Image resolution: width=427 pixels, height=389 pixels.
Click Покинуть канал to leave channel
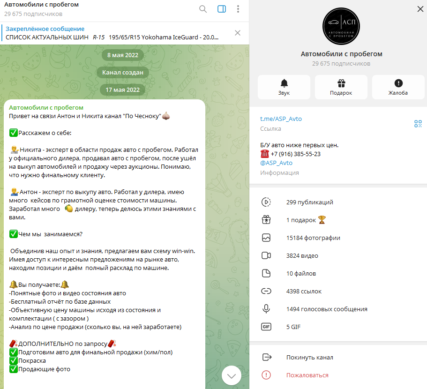coord(338,358)
